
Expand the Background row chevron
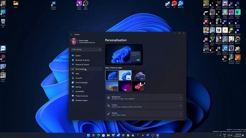coord(181,98)
